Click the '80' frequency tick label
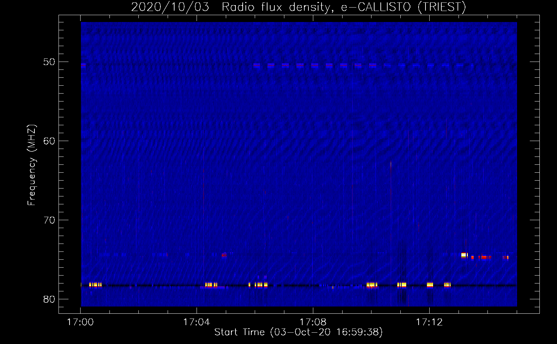Viewport: 557px width, 344px height. pos(49,299)
